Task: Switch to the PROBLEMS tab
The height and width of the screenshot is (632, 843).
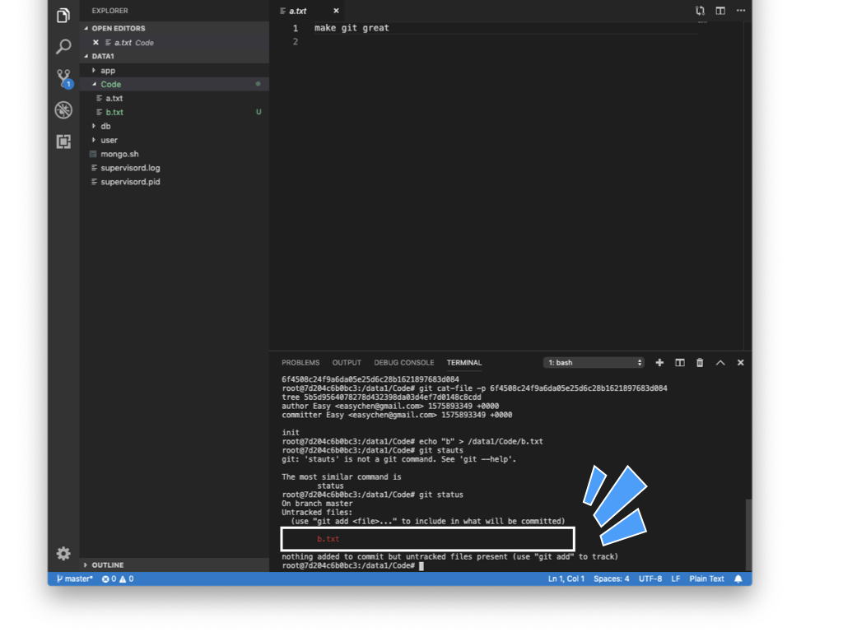Action: 300,363
